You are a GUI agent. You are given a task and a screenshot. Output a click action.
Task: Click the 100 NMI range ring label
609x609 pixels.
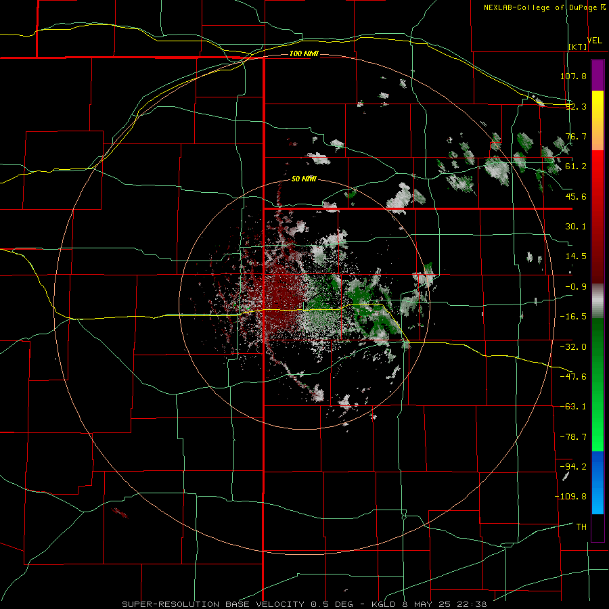304,53
